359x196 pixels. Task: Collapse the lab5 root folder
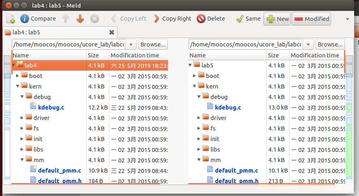[x=190, y=65]
